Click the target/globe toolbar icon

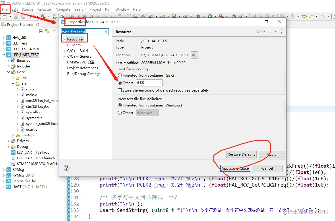click(x=32, y=16)
